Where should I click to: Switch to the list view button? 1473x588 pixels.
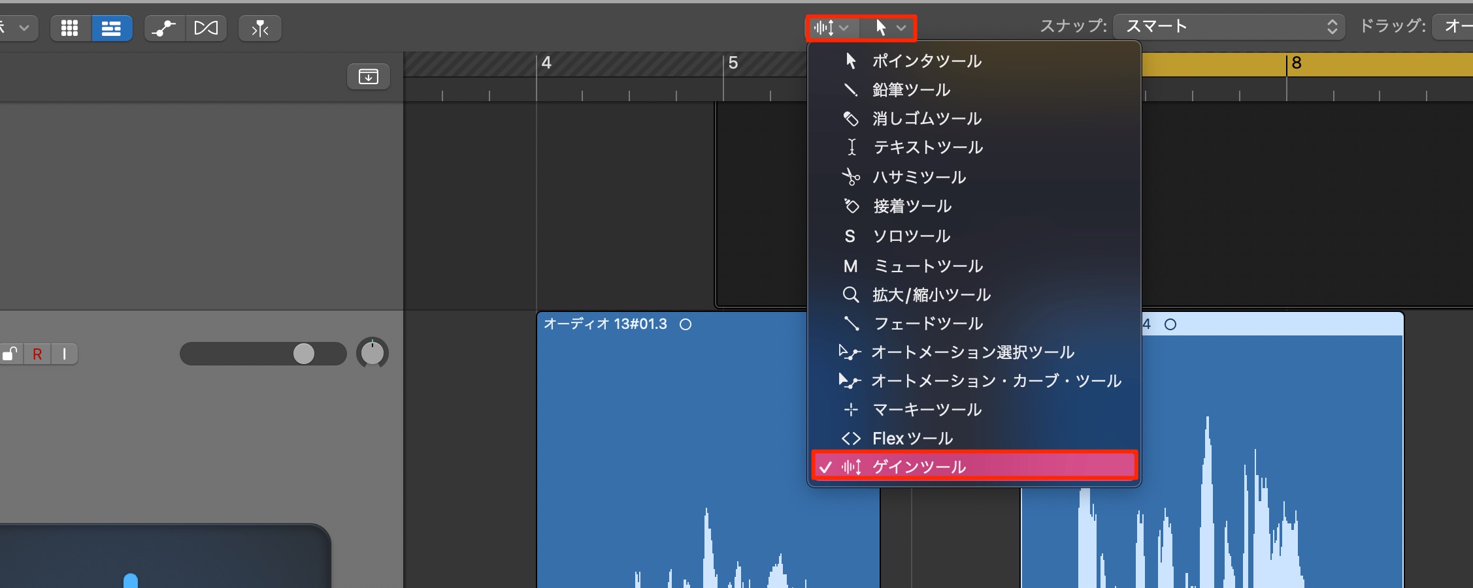tap(112, 28)
